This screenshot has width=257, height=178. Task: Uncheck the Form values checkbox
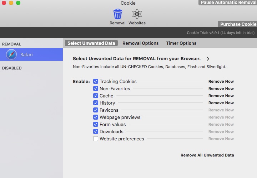pyautogui.click(x=96, y=124)
